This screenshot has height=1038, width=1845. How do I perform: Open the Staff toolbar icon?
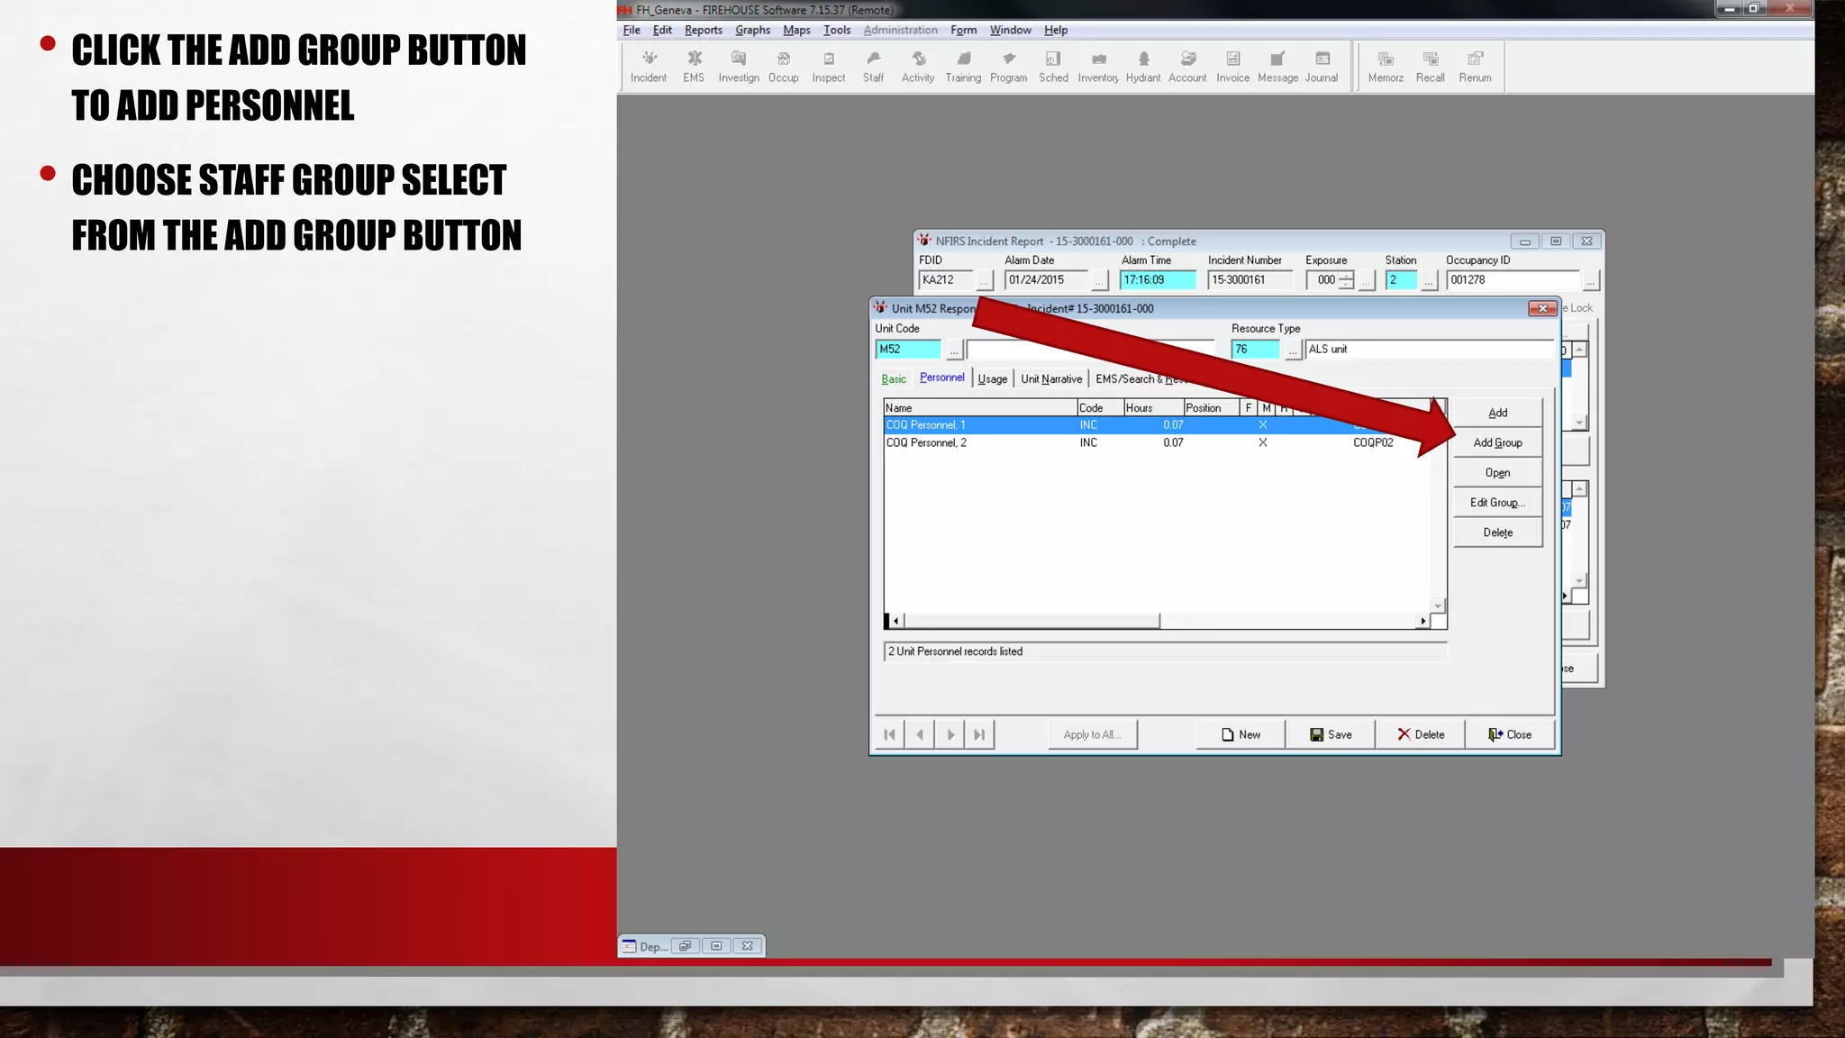873,67
